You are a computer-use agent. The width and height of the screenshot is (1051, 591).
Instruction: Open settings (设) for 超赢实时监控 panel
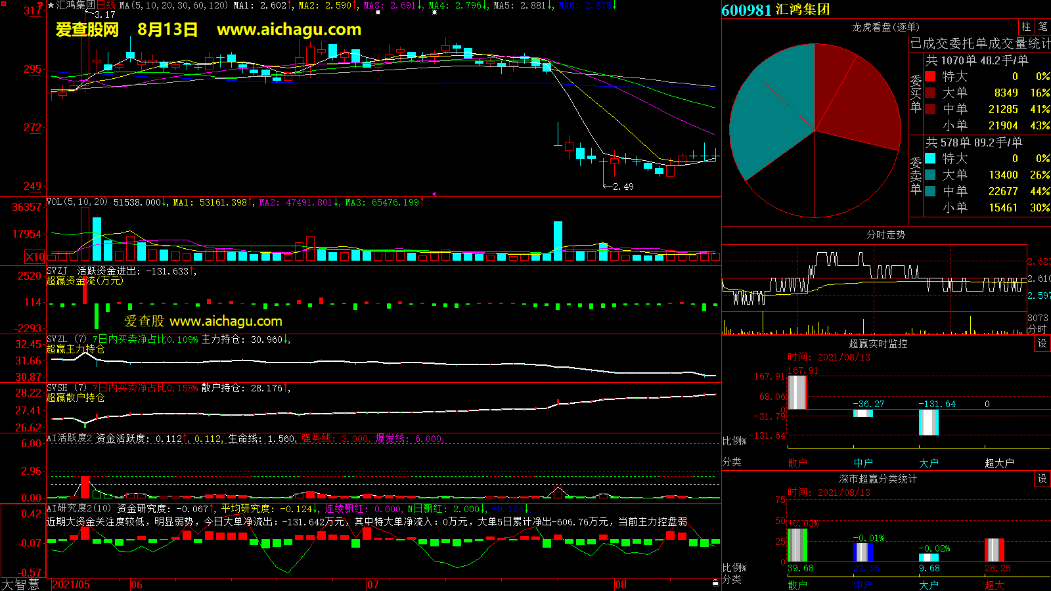coord(1042,343)
